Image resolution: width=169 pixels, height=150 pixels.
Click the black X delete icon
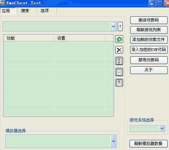tap(119, 50)
